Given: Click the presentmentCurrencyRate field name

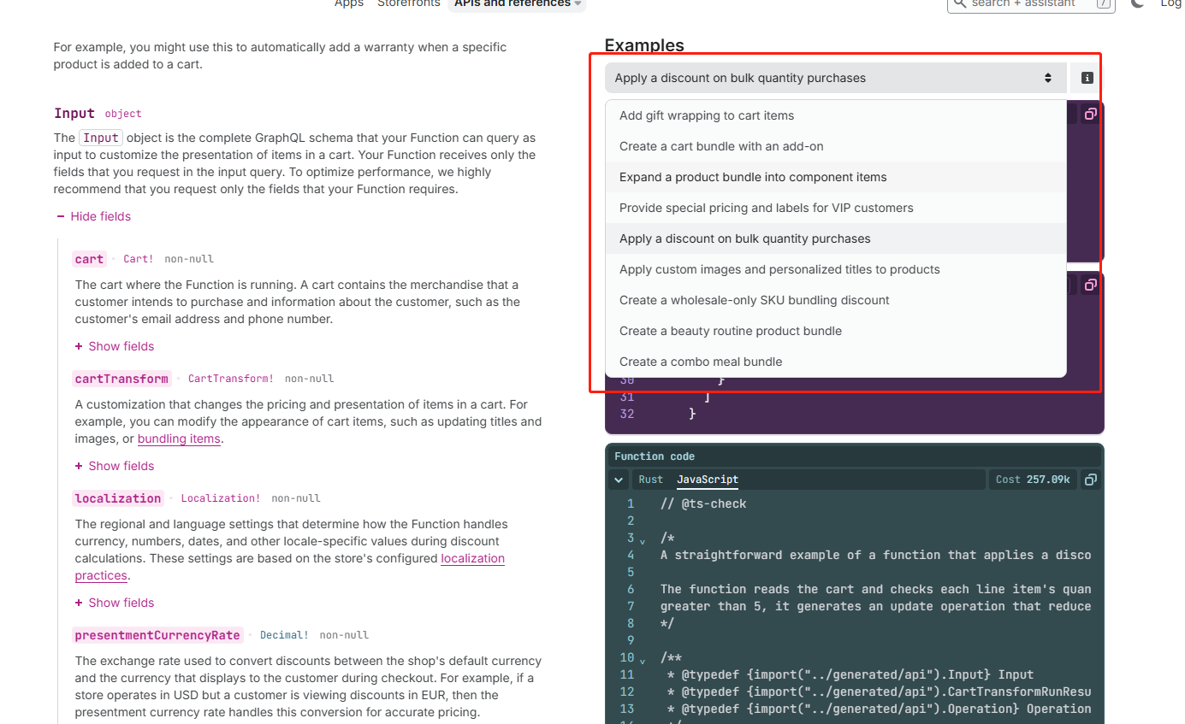Looking at the screenshot, I should click(157, 635).
